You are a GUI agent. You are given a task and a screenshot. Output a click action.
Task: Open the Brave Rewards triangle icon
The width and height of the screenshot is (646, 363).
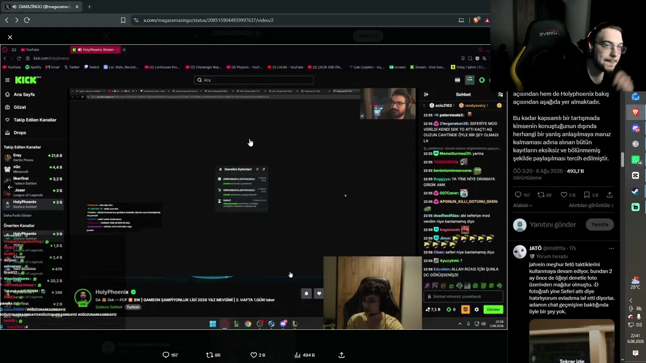click(487, 20)
